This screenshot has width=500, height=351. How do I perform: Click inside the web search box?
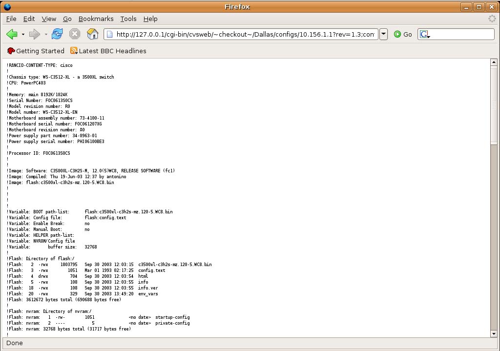click(x=462, y=34)
